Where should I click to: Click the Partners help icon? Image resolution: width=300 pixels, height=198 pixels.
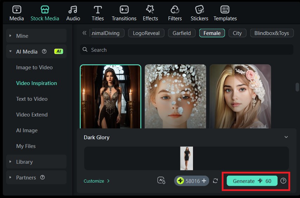pyautogui.click(x=42, y=177)
